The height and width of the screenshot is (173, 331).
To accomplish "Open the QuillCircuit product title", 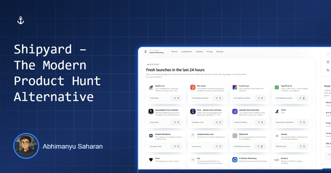I will [x=160, y=86].
